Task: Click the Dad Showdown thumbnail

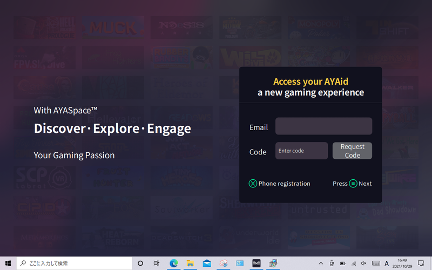Action: coord(387,208)
